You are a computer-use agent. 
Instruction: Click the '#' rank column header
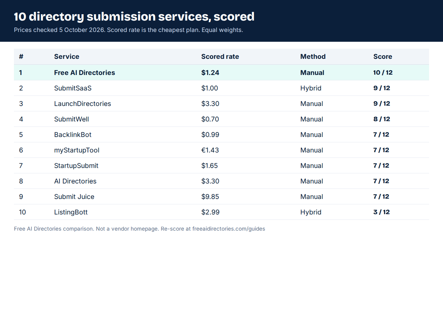click(x=21, y=57)
